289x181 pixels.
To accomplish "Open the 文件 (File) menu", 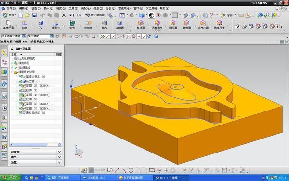I will [x=11, y=8].
